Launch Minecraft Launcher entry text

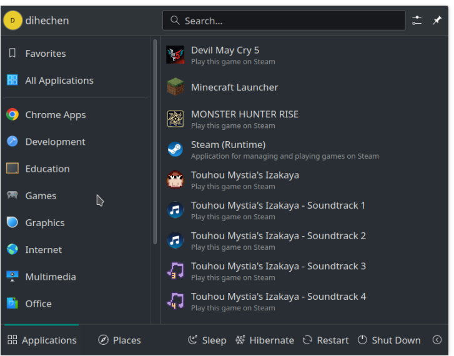(235, 87)
